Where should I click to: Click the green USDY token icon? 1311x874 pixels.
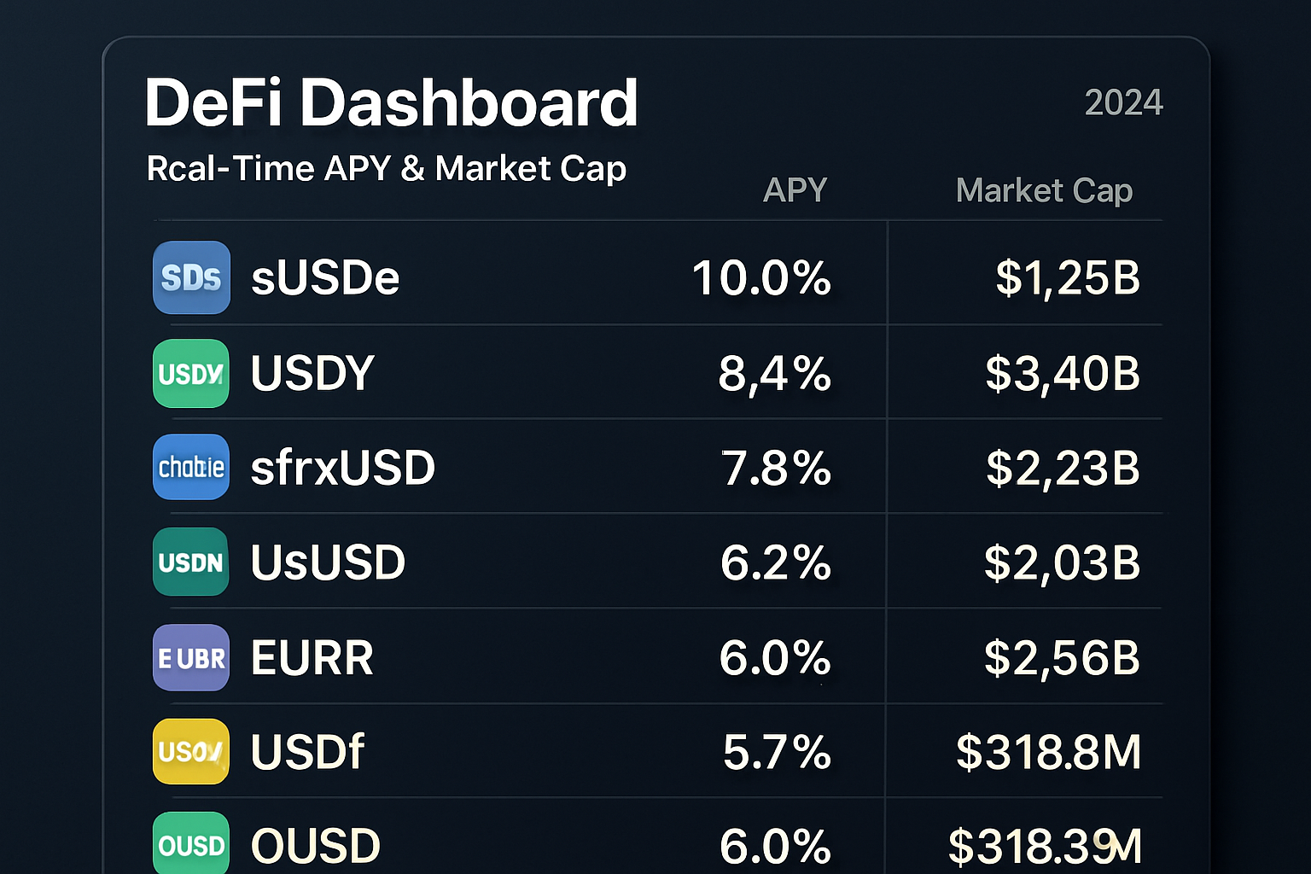coord(191,374)
